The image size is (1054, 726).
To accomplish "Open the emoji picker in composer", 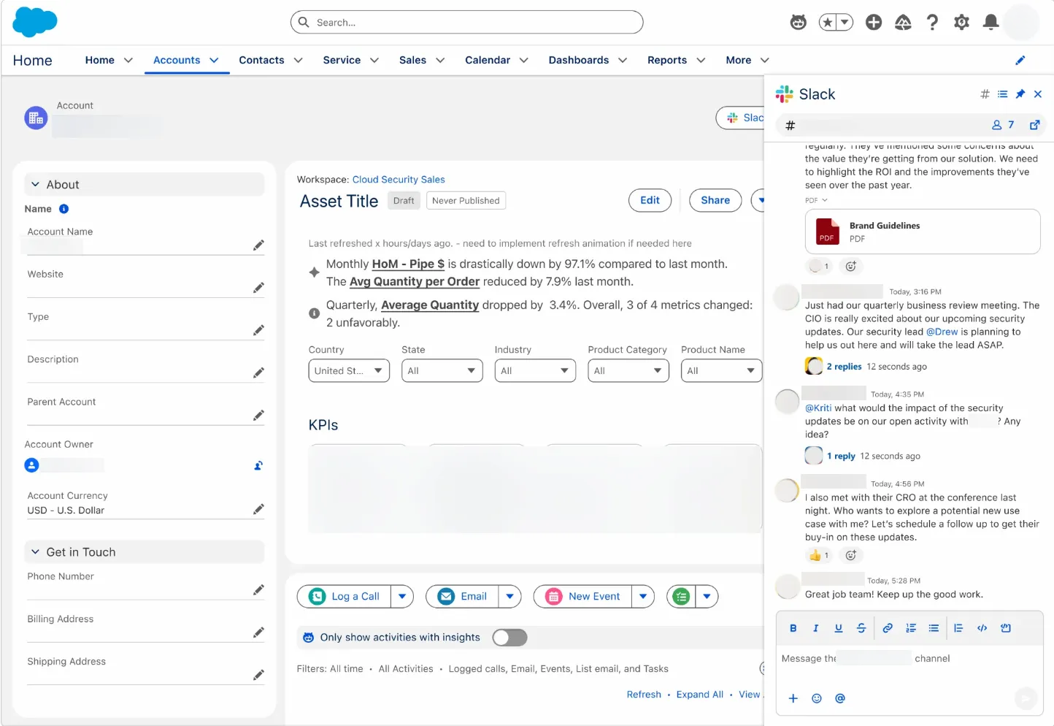I will pyautogui.click(x=817, y=698).
